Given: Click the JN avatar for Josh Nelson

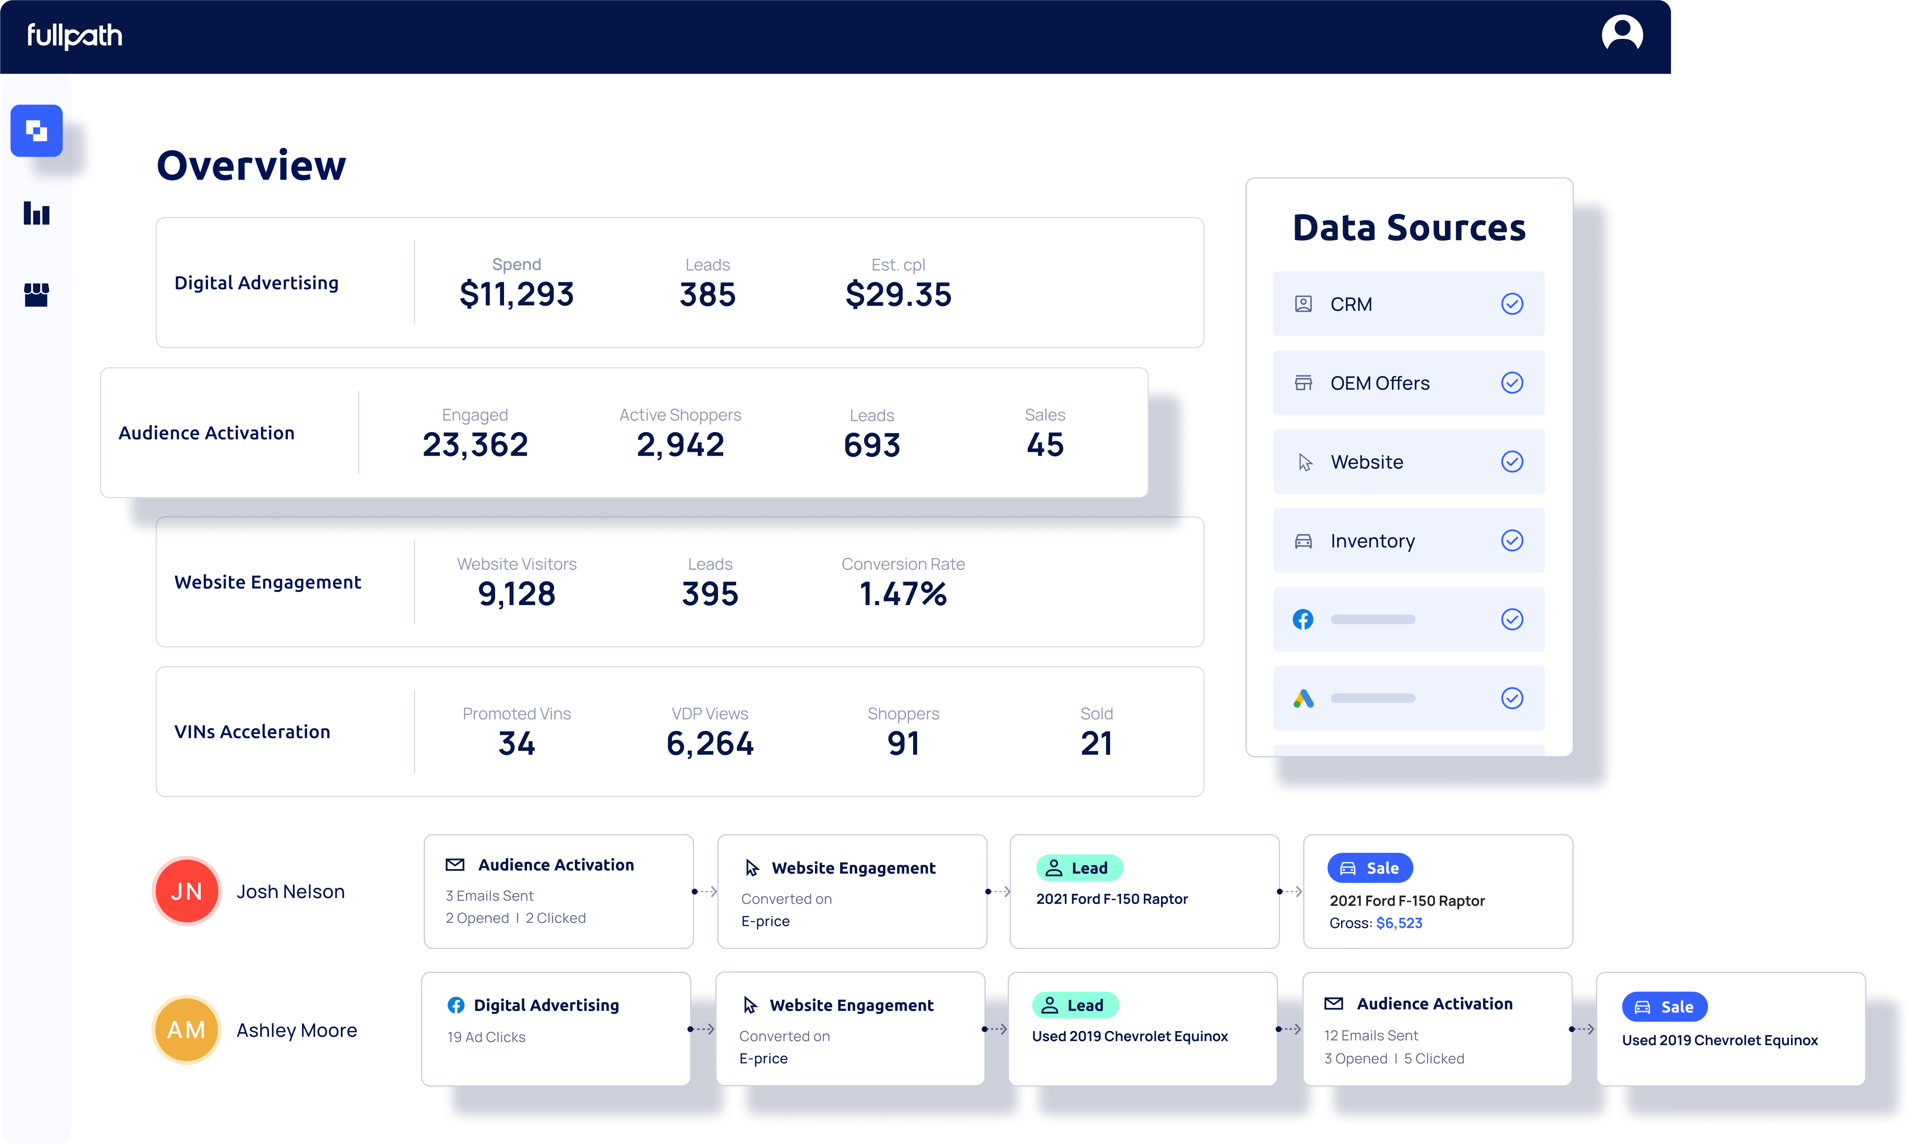Looking at the screenshot, I should pos(187,891).
